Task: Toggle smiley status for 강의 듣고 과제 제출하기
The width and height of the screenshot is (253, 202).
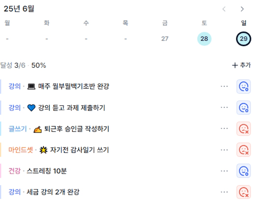Action: click(x=244, y=108)
